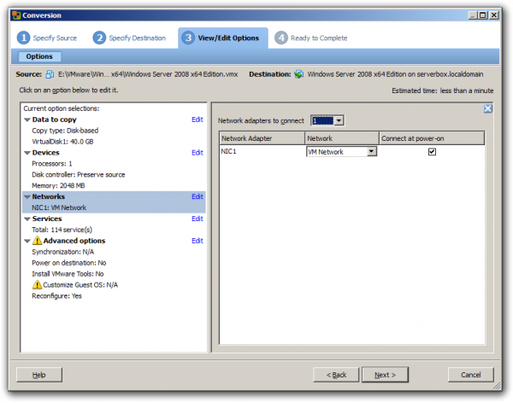Click the Advanced options warning icon
The width and height of the screenshot is (513, 403).
(37, 241)
